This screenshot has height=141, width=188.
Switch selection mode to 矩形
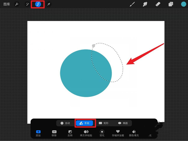coord(104,123)
